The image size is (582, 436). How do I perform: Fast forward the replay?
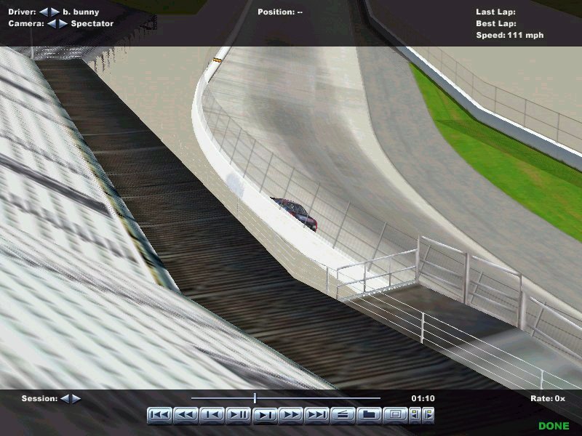(x=290, y=415)
